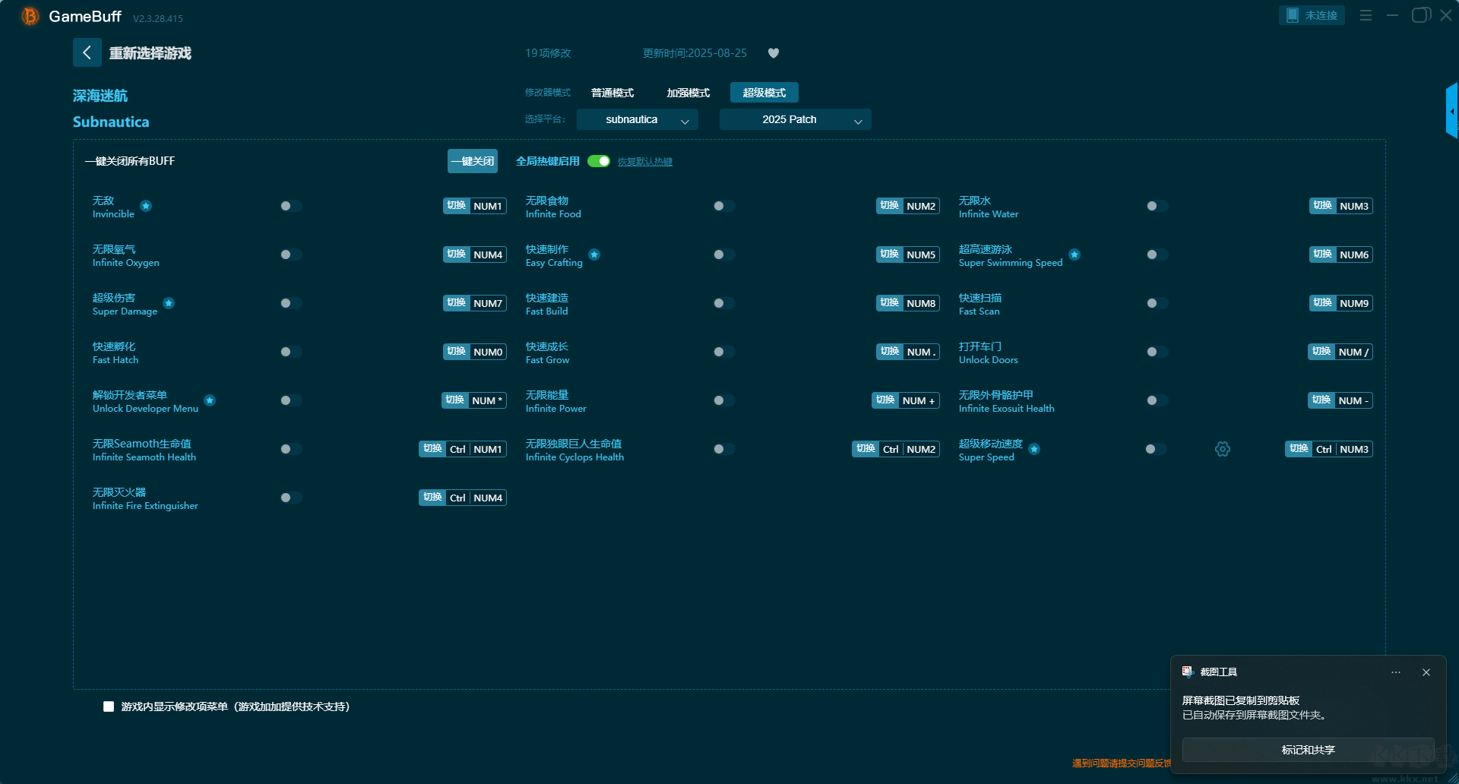1459x784 pixels.
Task: Toggle Invincible cheat switch
Action: 290,206
